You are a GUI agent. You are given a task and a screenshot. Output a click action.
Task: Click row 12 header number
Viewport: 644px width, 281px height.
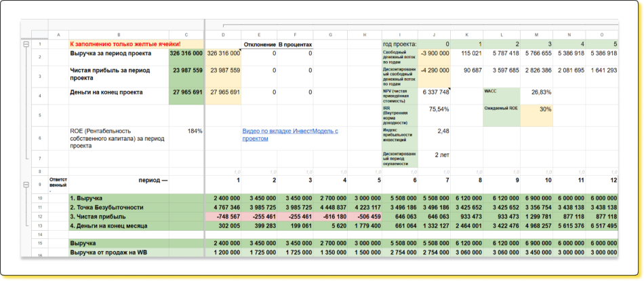(x=40, y=216)
